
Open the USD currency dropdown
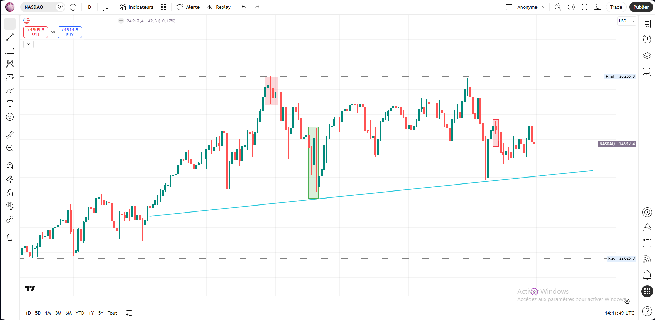627,21
